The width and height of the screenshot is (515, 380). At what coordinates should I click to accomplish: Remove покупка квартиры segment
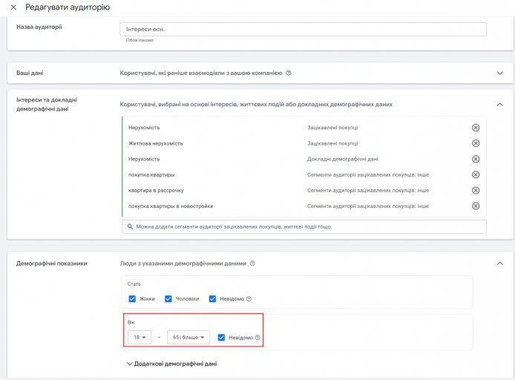(x=476, y=174)
